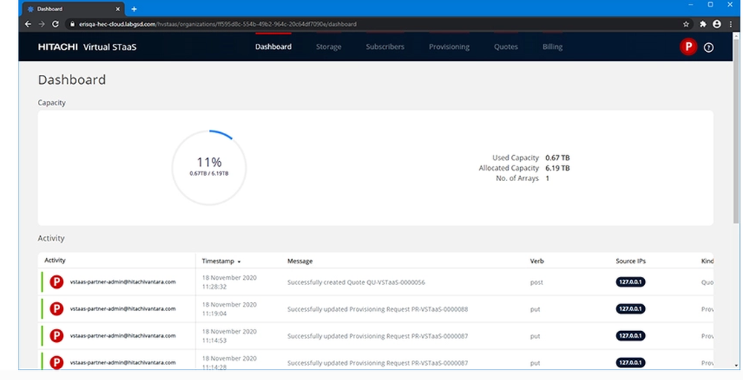Viewport: 743px width, 380px height.
Task: Click the Verb column header
Action: pos(537,261)
